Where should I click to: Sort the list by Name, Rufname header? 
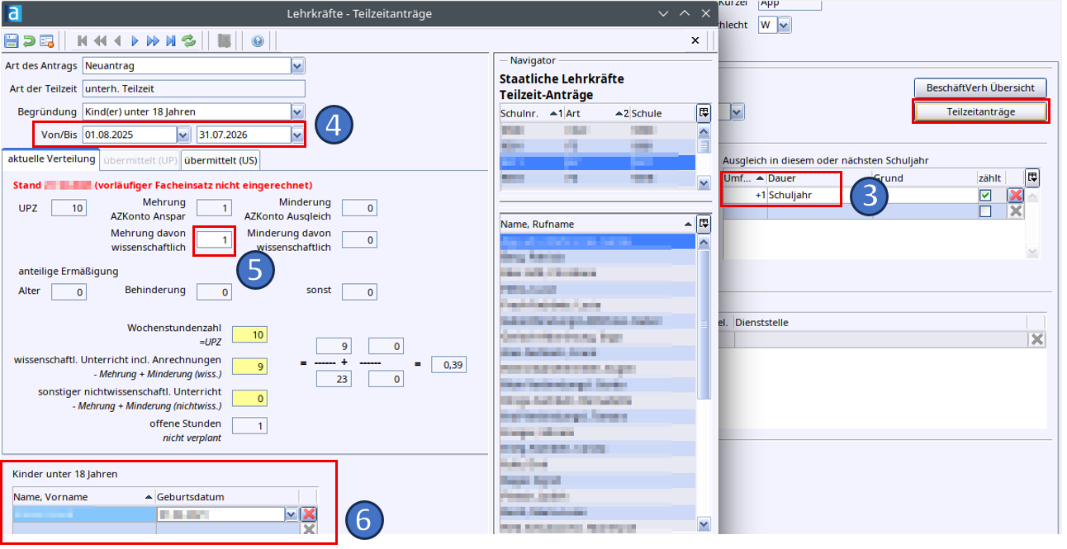(x=590, y=224)
